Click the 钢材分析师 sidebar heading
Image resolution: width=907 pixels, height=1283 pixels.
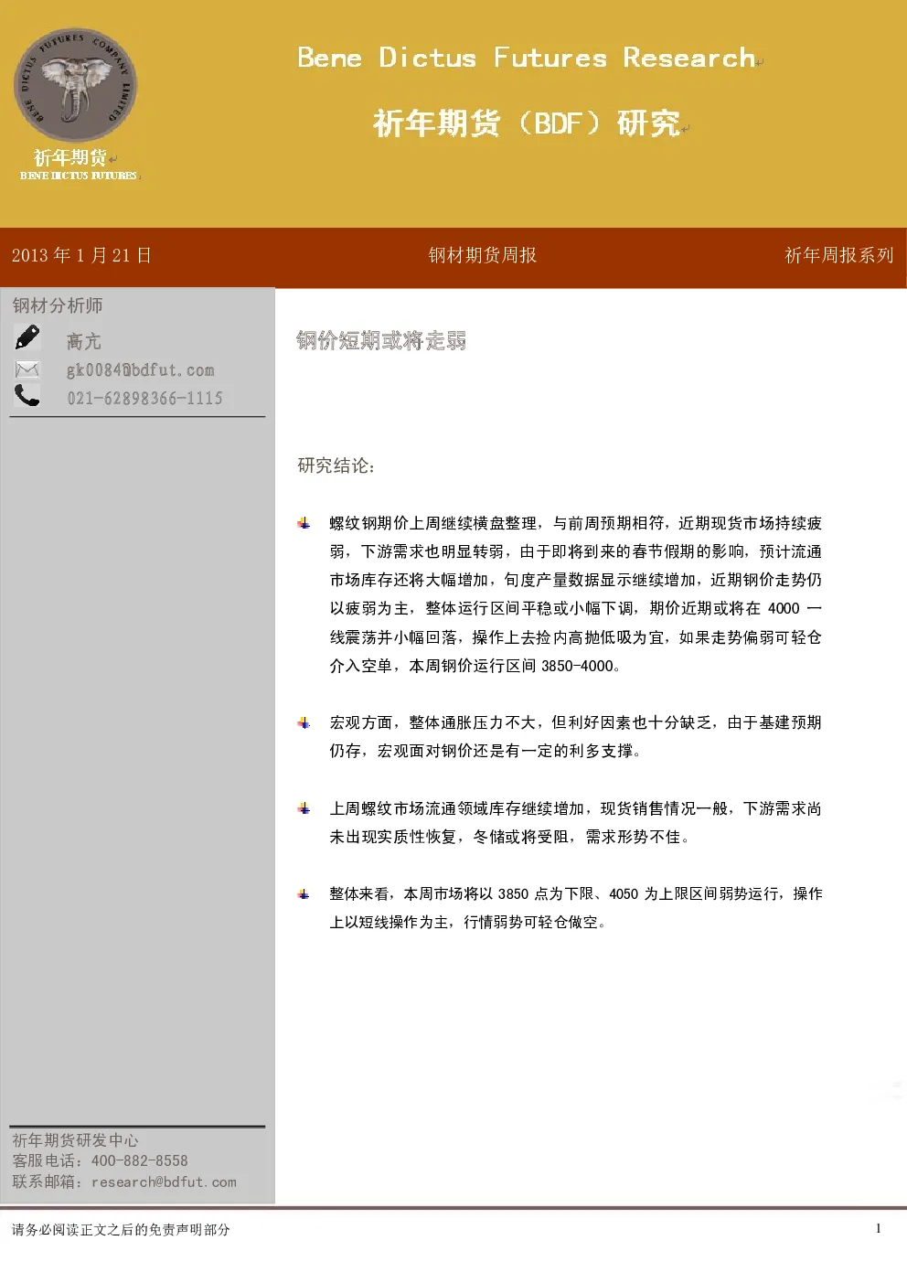point(58,305)
